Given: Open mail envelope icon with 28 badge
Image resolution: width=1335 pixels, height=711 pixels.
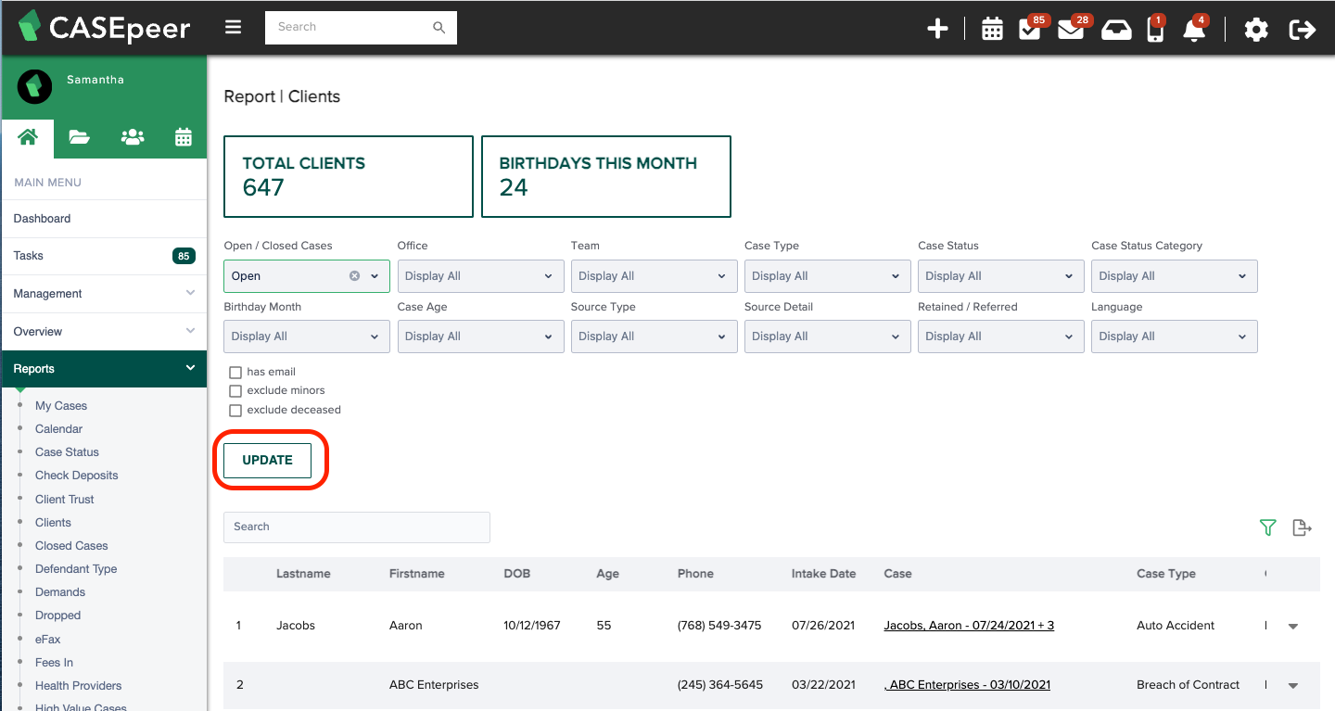Looking at the screenshot, I should pos(1071,28).
